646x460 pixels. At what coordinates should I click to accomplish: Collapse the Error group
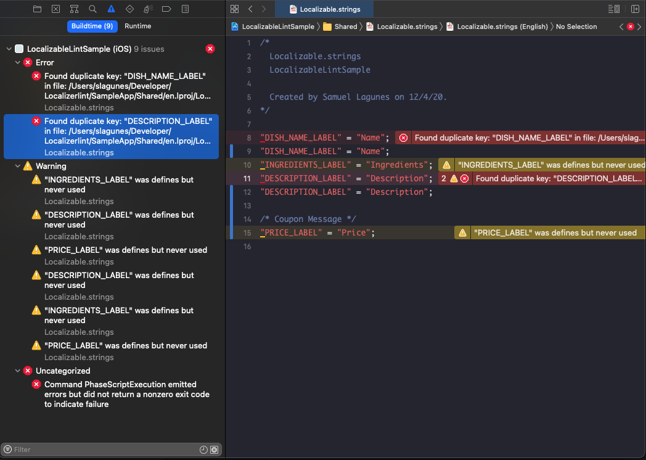tap(18, 62)
